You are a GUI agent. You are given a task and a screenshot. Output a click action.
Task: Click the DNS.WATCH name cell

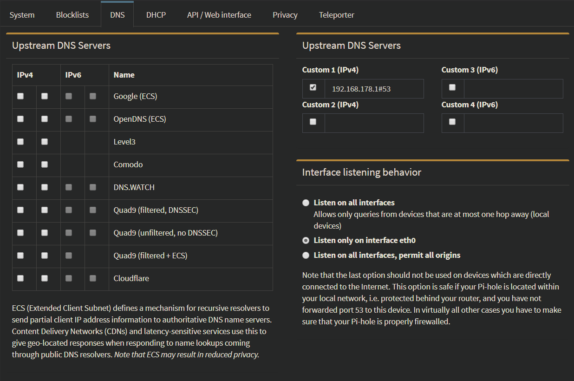[x=191, y=188]
